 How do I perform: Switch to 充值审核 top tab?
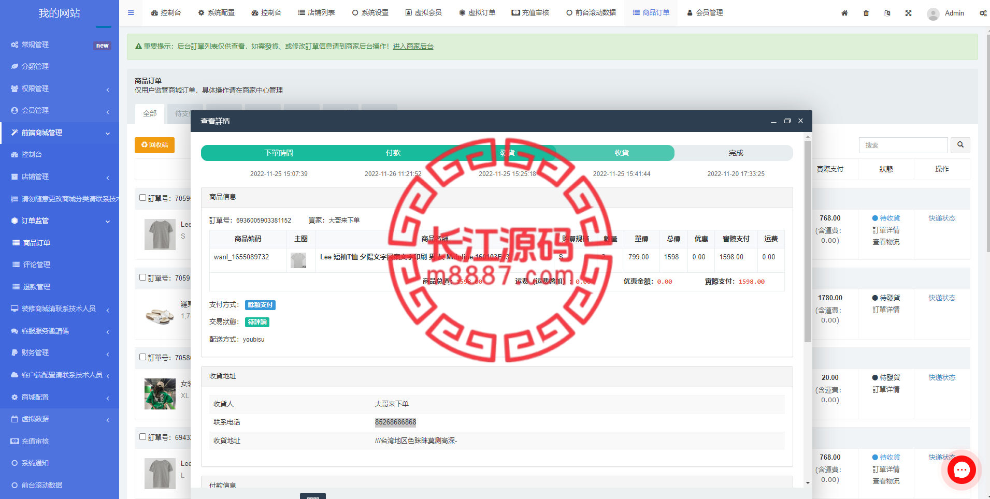(530, 13)
